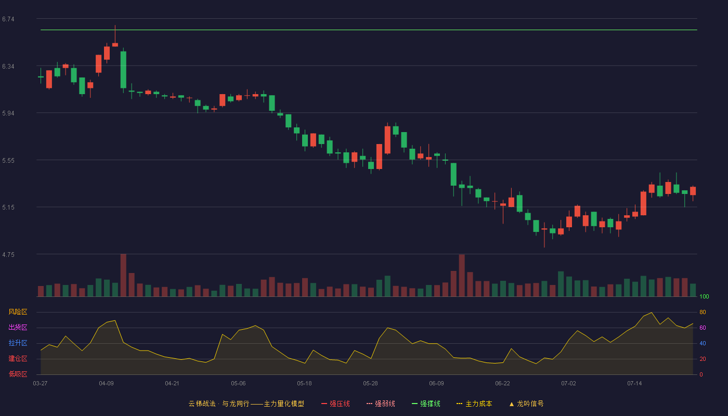
Task: Click the 风险区 zone label
Action: (x=18, y=312)
